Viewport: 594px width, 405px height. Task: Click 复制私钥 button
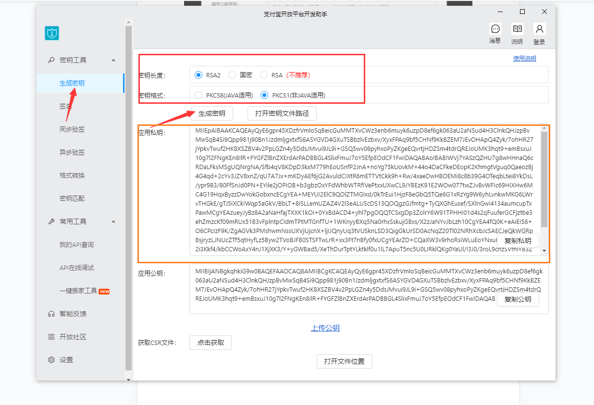(518, 241)
